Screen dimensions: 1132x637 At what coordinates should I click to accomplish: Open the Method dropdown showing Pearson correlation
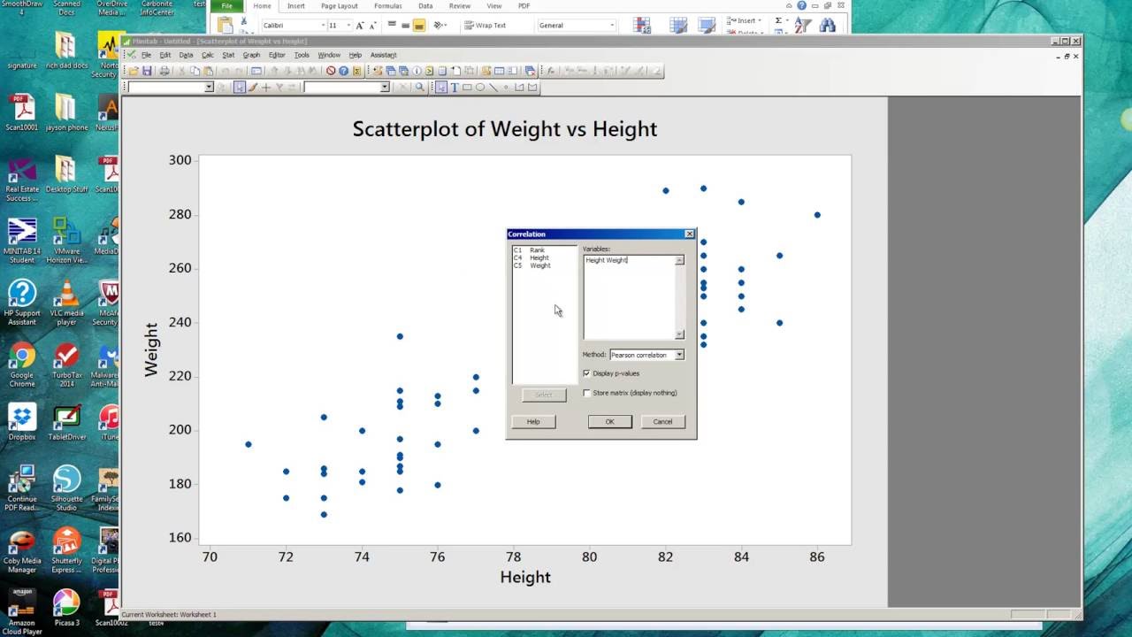pyautogui.click(x=679, y=355)
